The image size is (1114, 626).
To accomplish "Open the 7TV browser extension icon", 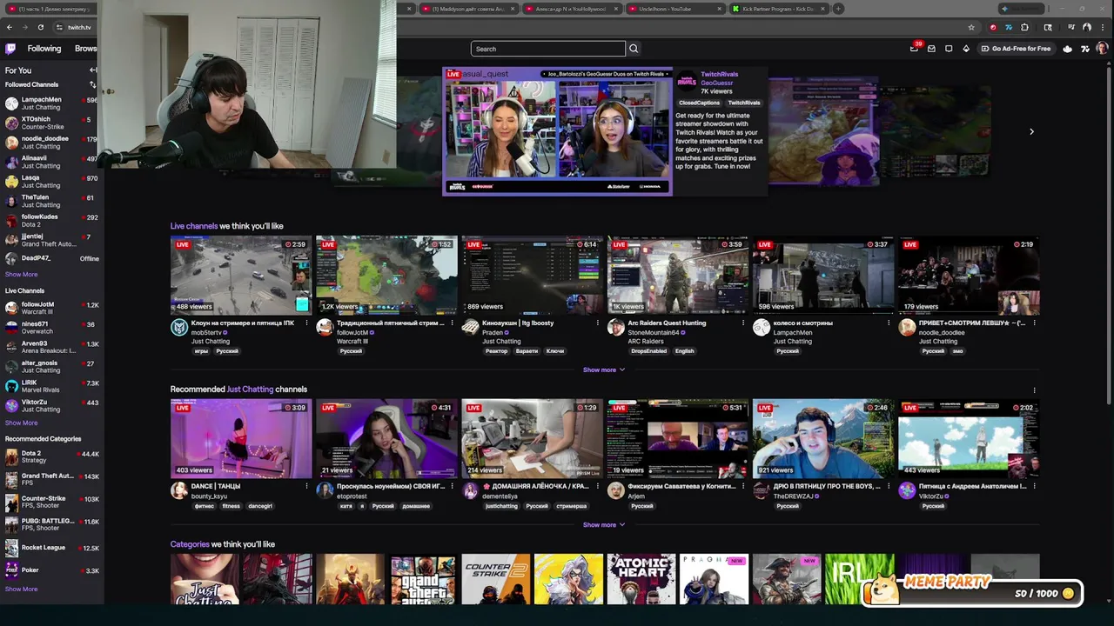I will pos(1009,27).
